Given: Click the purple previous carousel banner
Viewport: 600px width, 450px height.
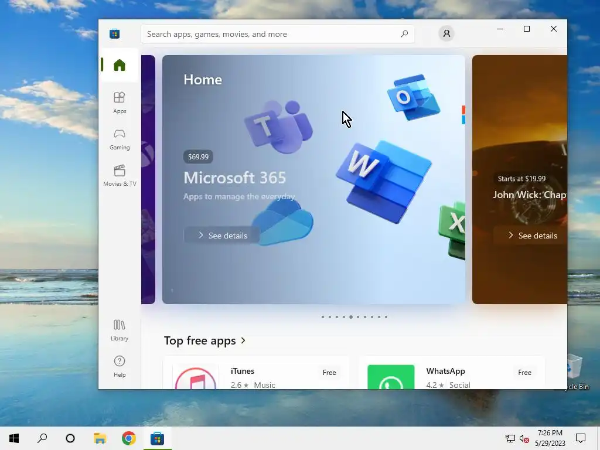Looking at the screenshot, I should tap(148, 179).
